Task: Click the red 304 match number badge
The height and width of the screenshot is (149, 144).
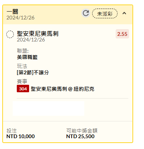Action: pos(23,89)
